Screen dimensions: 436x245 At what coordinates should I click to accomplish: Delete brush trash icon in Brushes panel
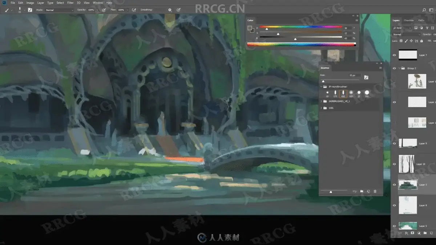(x=375, y=191)
